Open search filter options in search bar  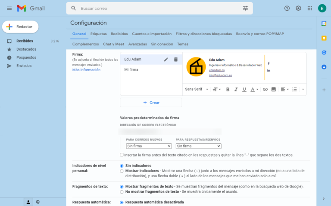tap(246, 8)
